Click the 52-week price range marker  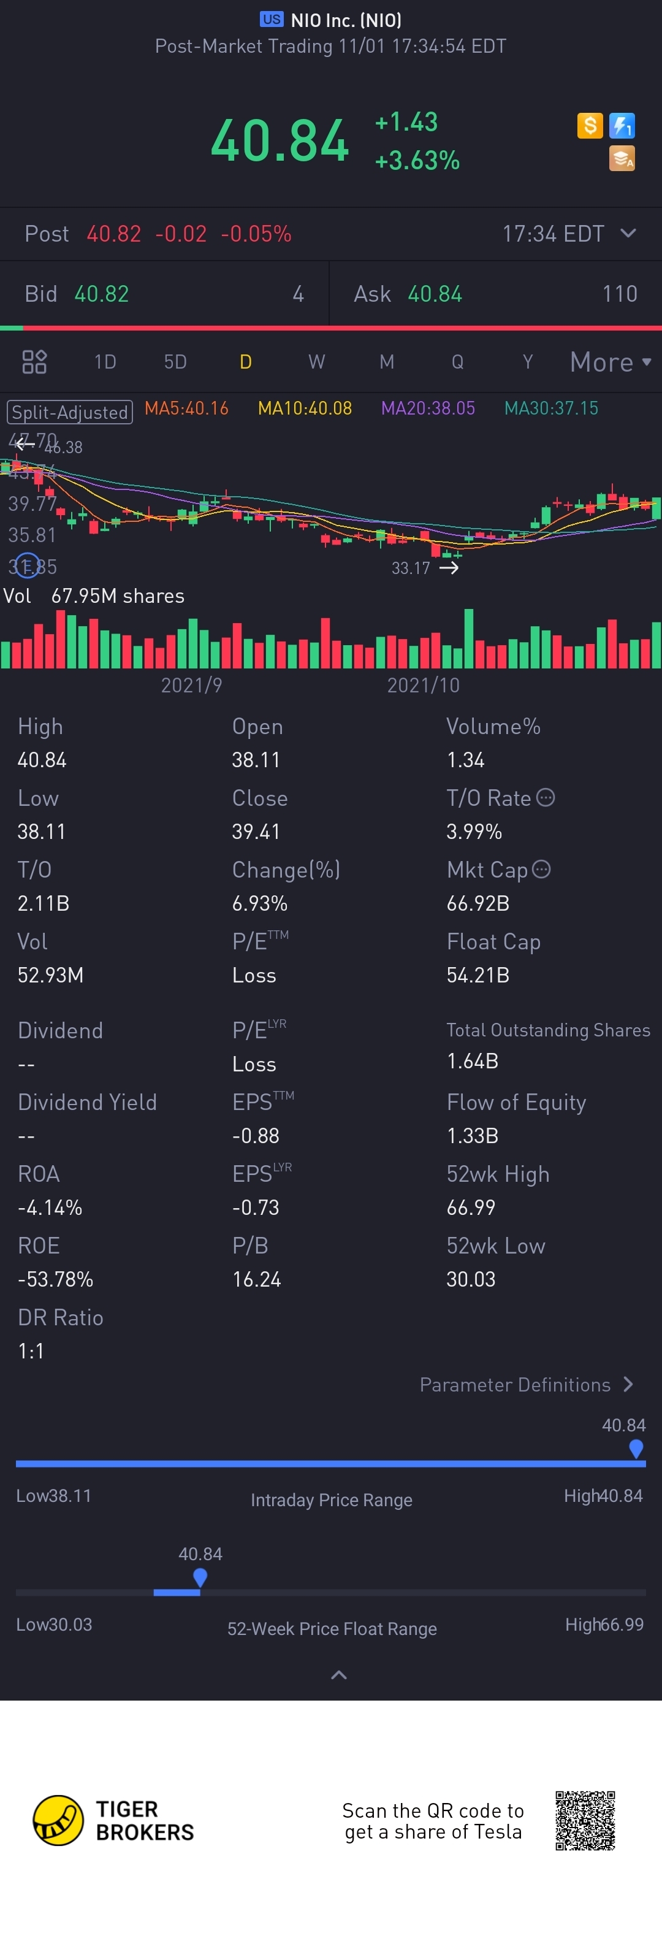200,1575
